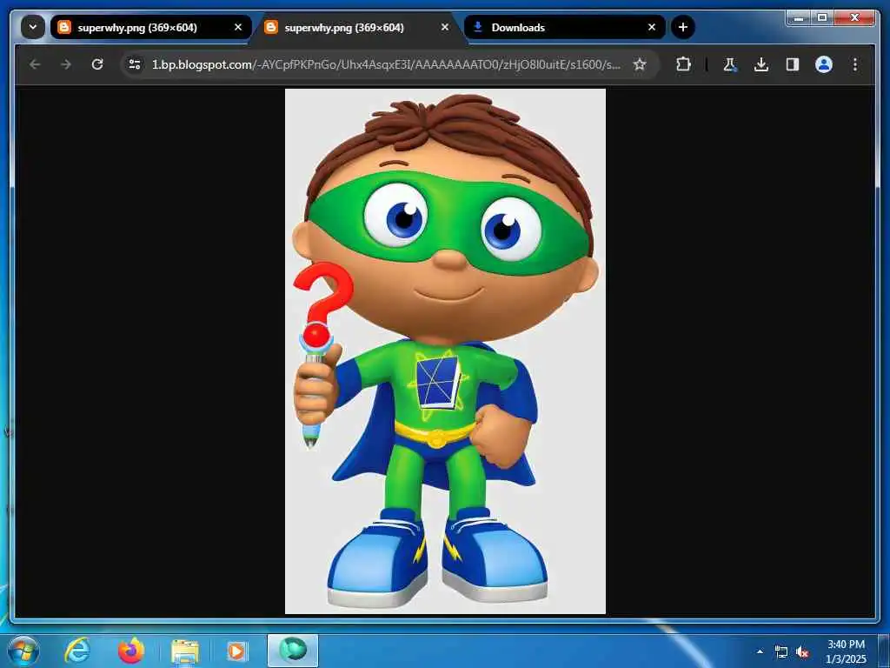Open a new tab with plus button
890x668 pixels.
[x=683, y=27]
